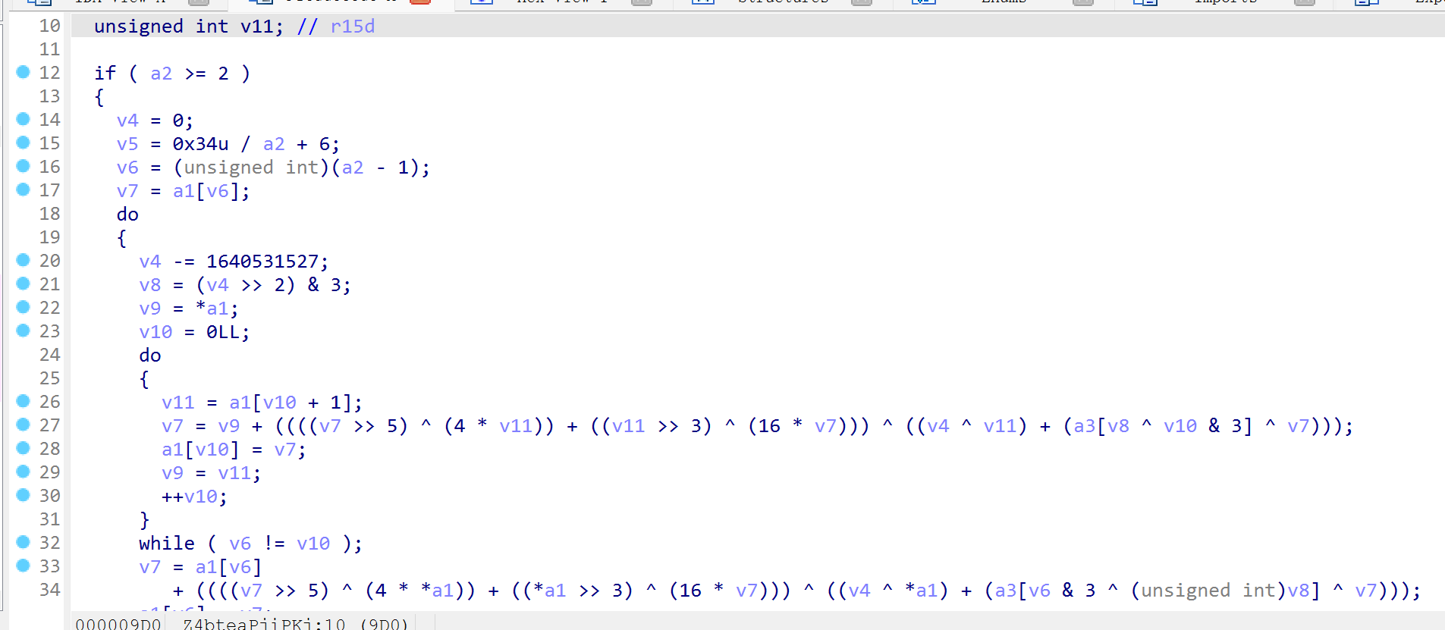
Task: Click line number 26 in the gutter
Action: pyautogui.click(x=49, y=402)
